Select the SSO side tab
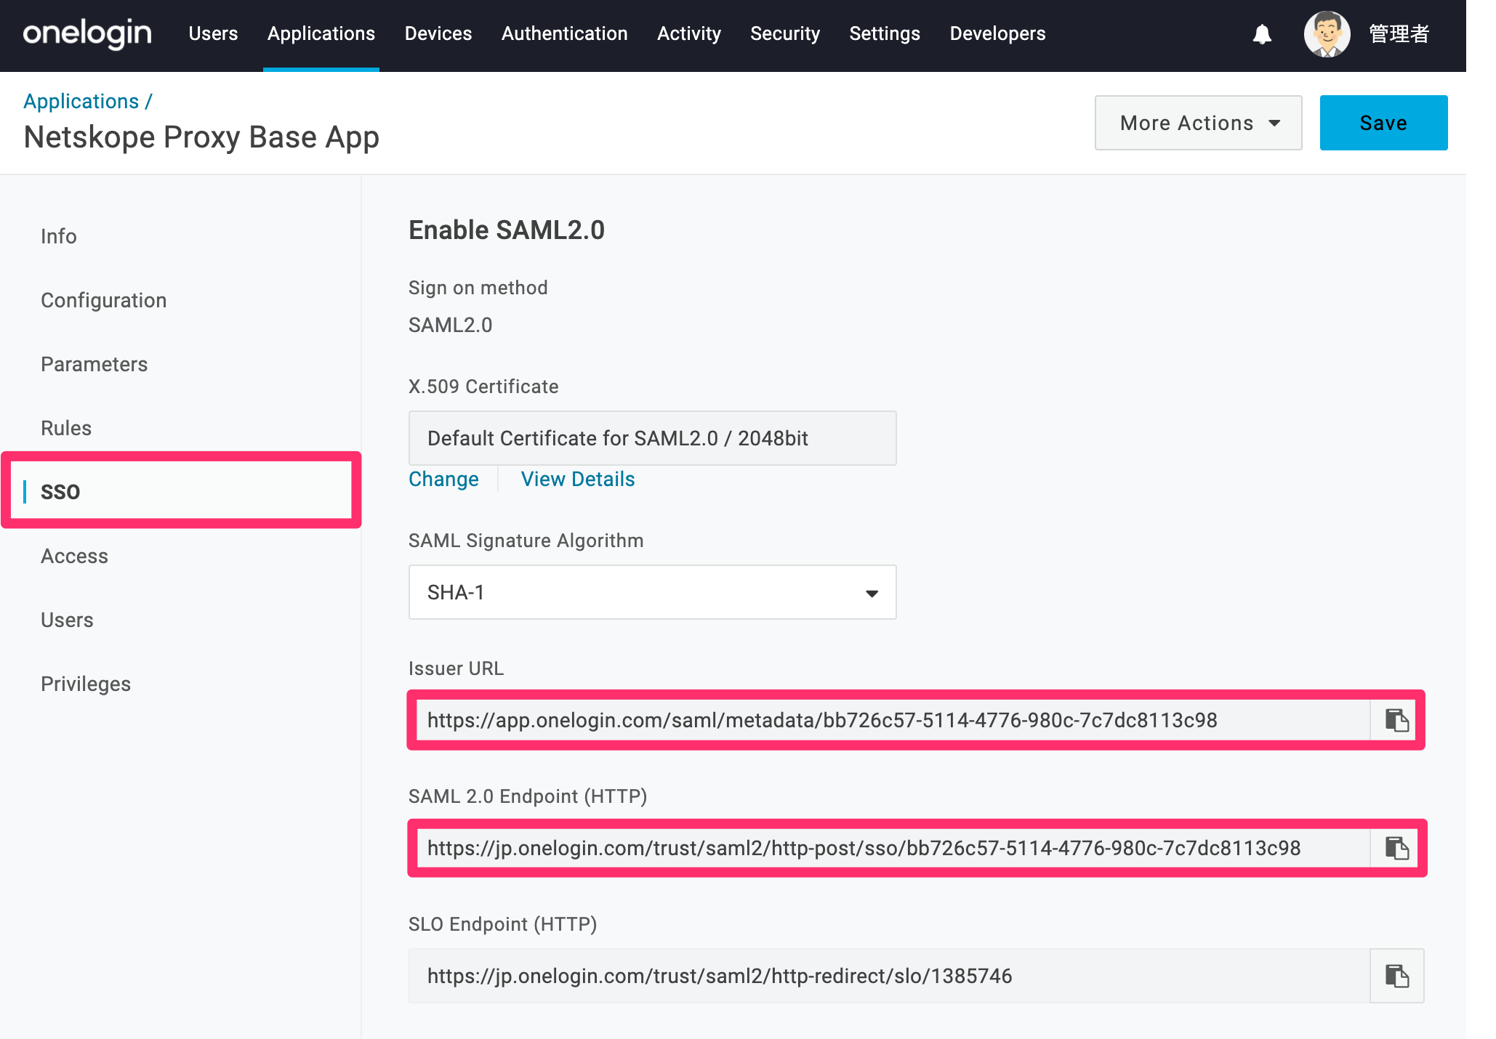 [x=181, y=491]
